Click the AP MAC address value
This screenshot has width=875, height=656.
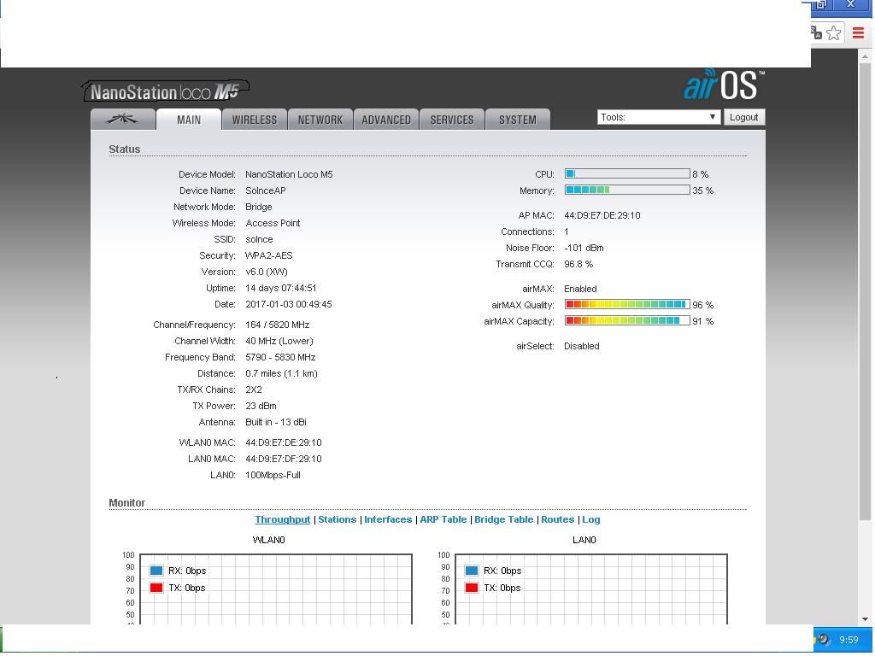pyautogui.click(x=602, y=215)
